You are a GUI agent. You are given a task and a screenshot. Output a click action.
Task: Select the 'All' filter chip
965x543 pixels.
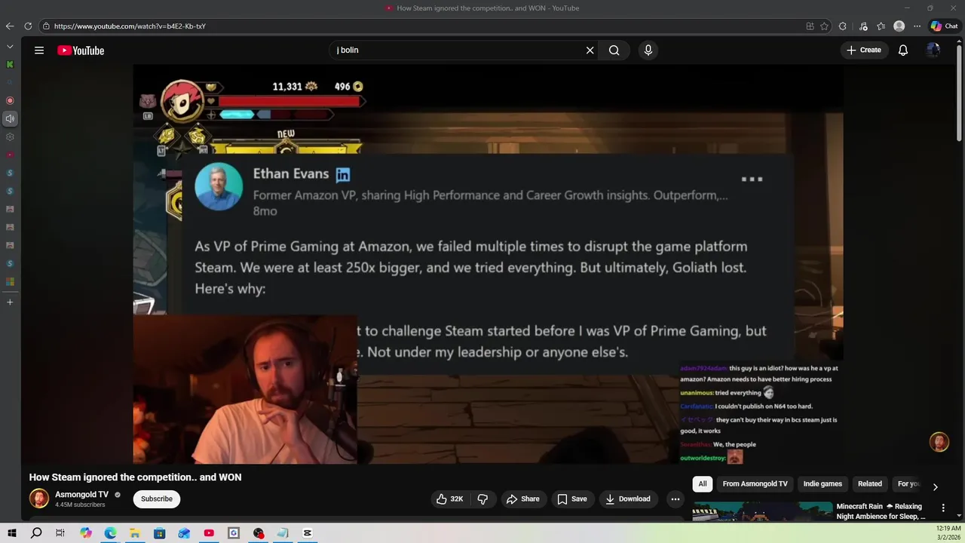click(x=703, y=484)
